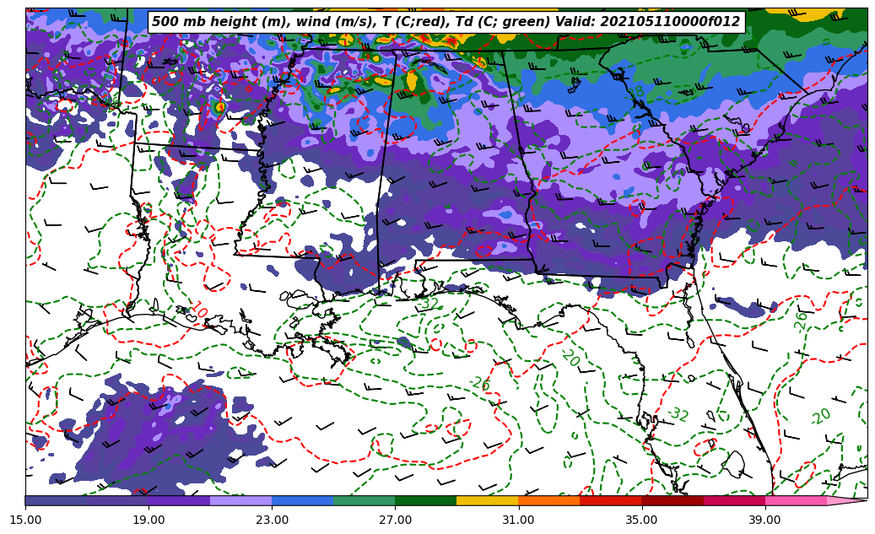
Task: Choose the dark green colorbar segment
Action: pos(425,500)
